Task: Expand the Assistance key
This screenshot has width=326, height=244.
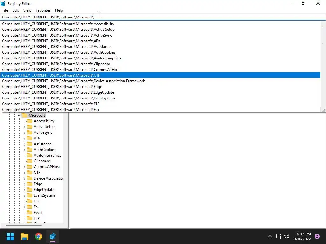Action: click(24, 144)
